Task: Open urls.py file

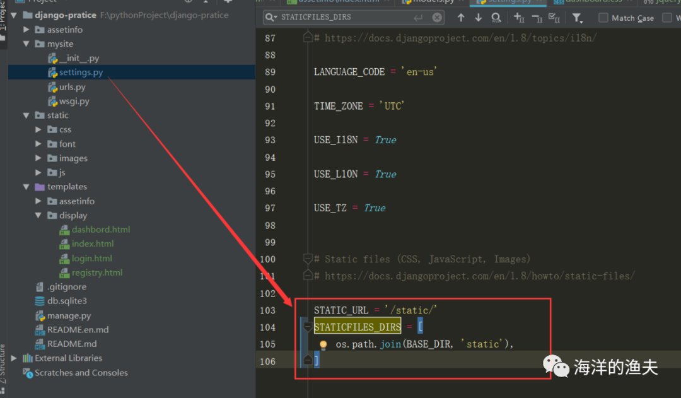Action: click(72, 87)
